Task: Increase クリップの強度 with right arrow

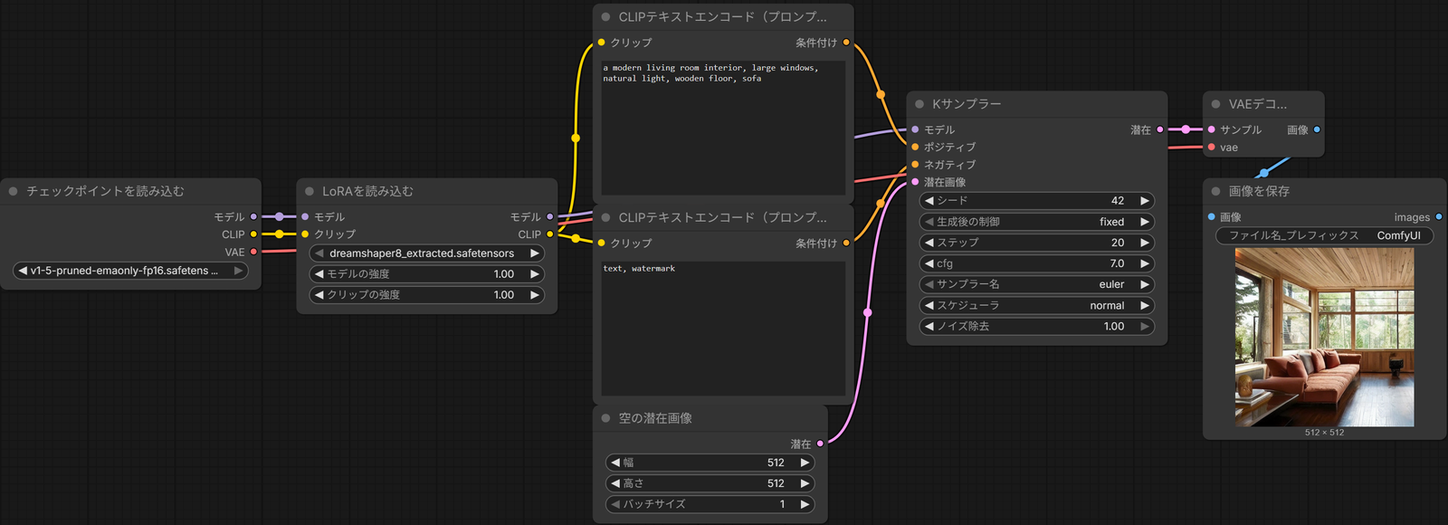Action: point(535,295)
